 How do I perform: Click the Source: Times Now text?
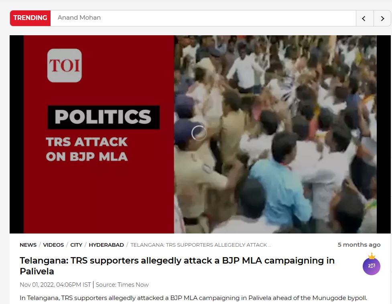point(122,285)
